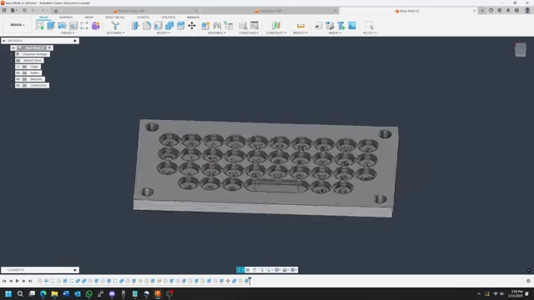Open the Configure dropdown menu
This screenshot has height=300, width=534.
point(249,33)
